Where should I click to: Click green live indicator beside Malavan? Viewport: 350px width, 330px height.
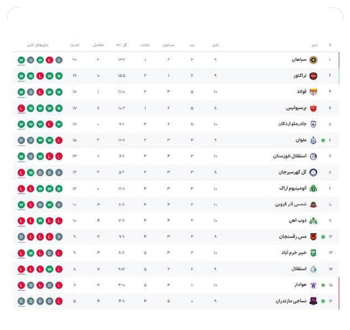pyautogui.click(x=323, y=140)
